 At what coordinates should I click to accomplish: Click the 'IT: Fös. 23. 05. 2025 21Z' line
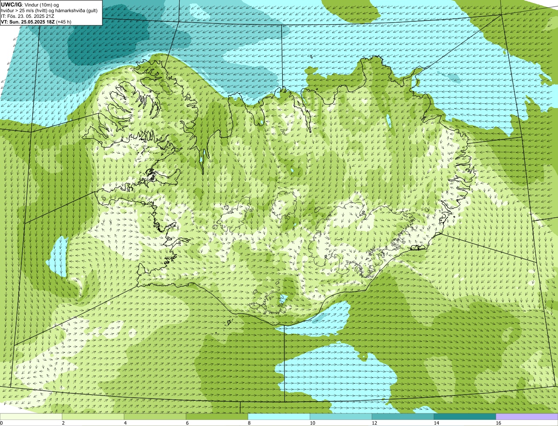28,16
